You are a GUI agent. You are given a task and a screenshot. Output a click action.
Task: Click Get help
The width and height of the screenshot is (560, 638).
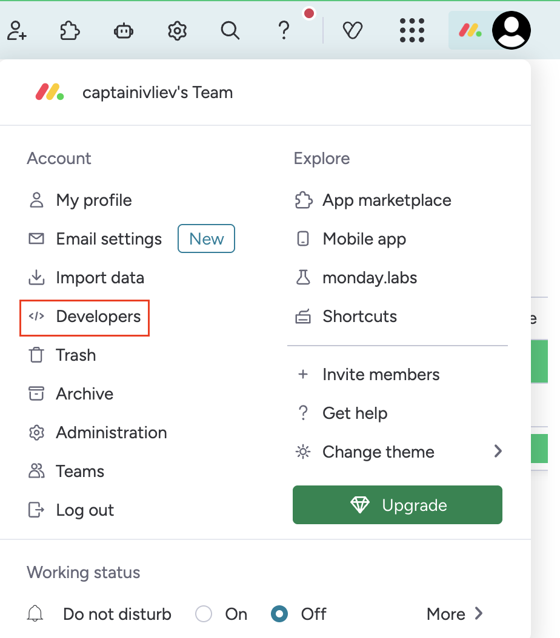pos(355,413)
